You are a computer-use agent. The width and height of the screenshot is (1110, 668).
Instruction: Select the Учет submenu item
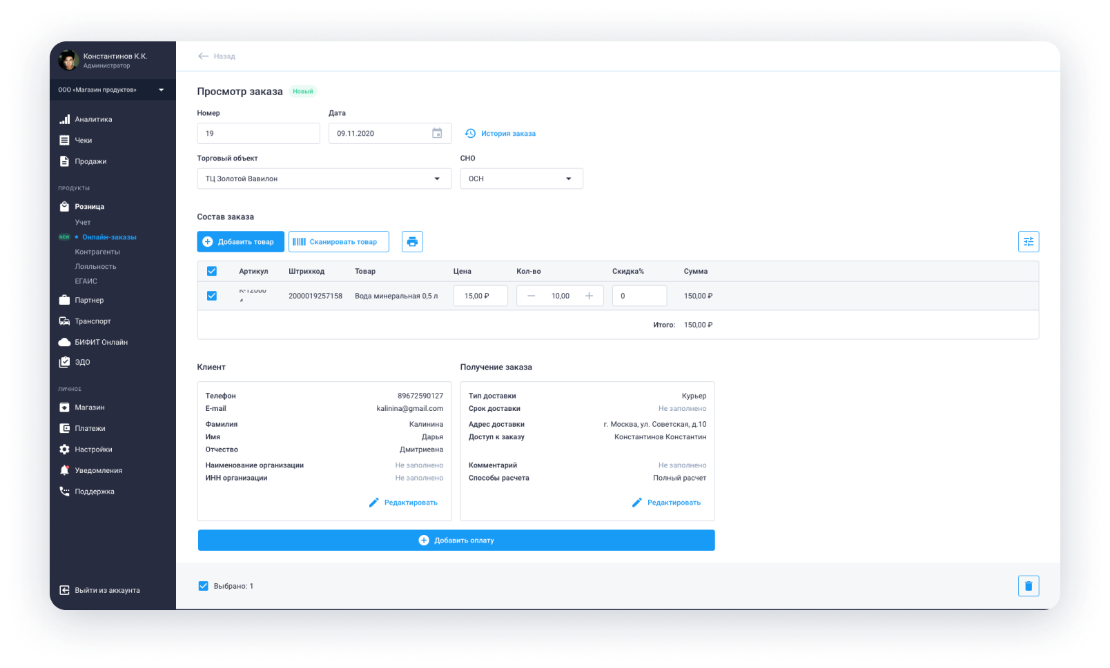point(83,222)
